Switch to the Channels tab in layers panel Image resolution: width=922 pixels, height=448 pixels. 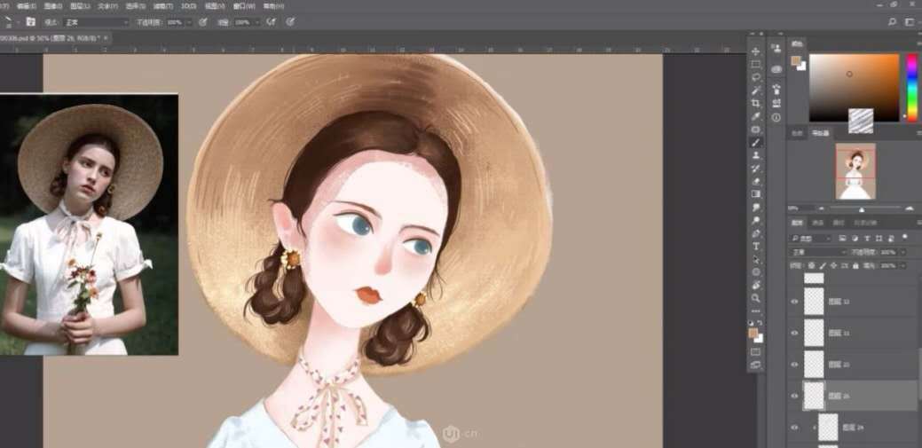[818, 223]
